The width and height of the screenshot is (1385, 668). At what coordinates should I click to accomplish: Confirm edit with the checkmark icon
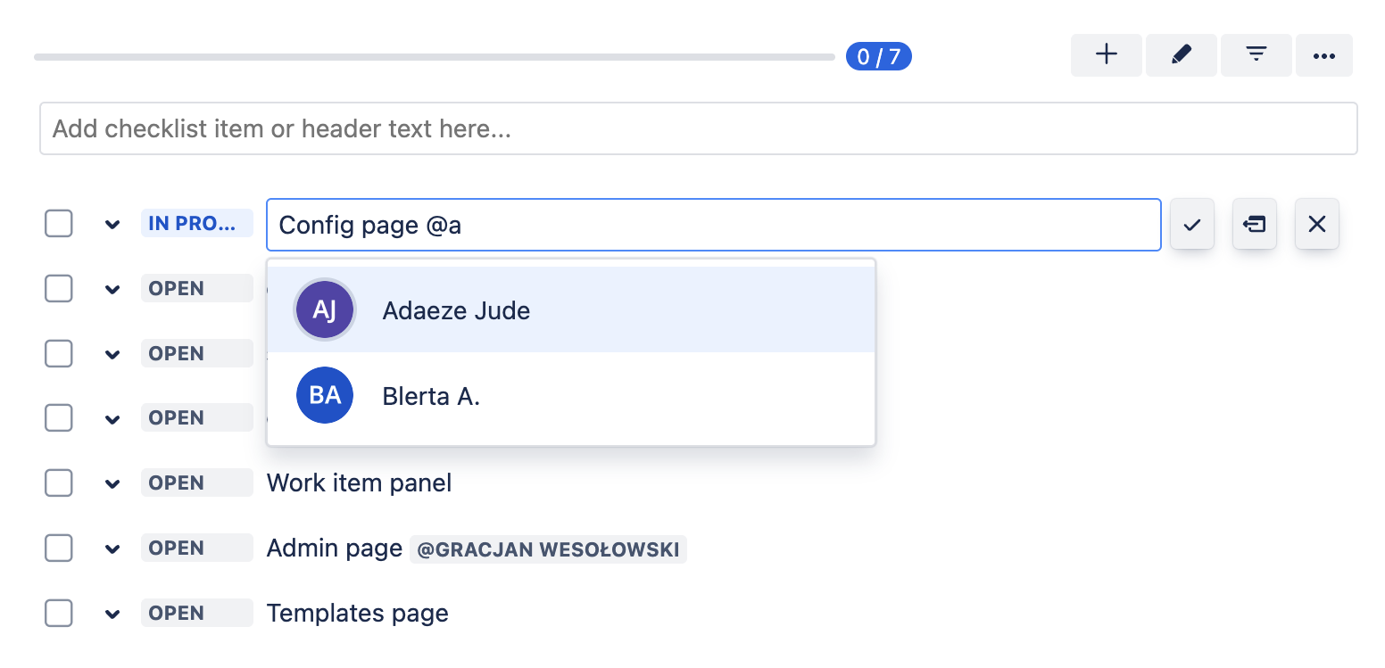click(x=1191, y=224)
